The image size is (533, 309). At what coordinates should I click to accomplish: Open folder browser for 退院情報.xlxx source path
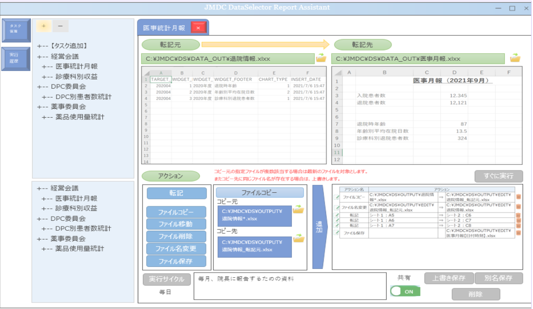(321, 58)
